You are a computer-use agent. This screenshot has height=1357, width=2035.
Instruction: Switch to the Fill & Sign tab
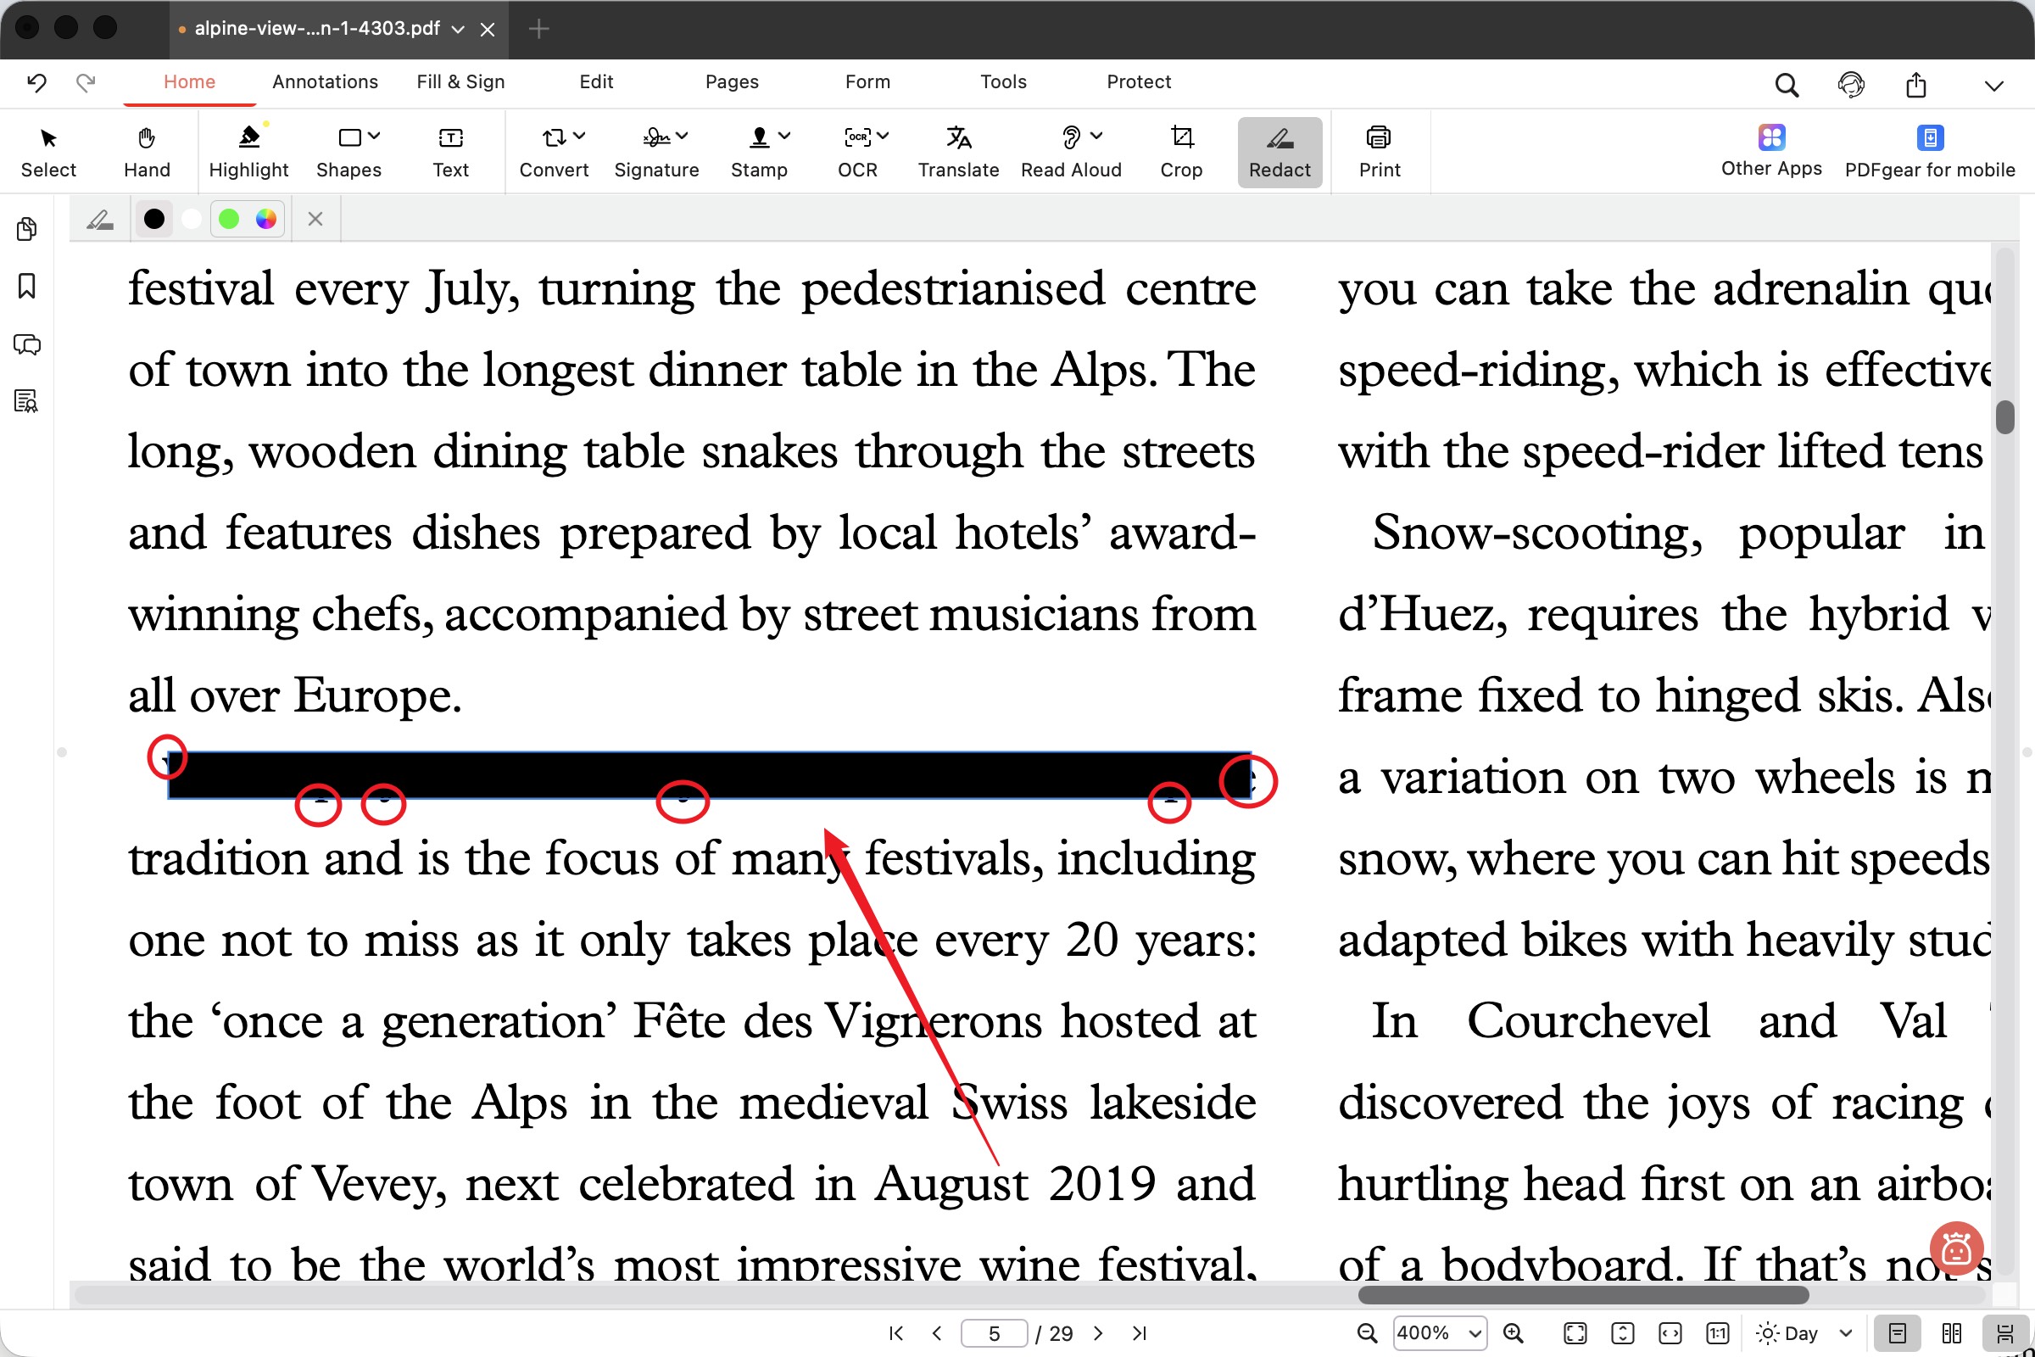(x=460, y=81)
